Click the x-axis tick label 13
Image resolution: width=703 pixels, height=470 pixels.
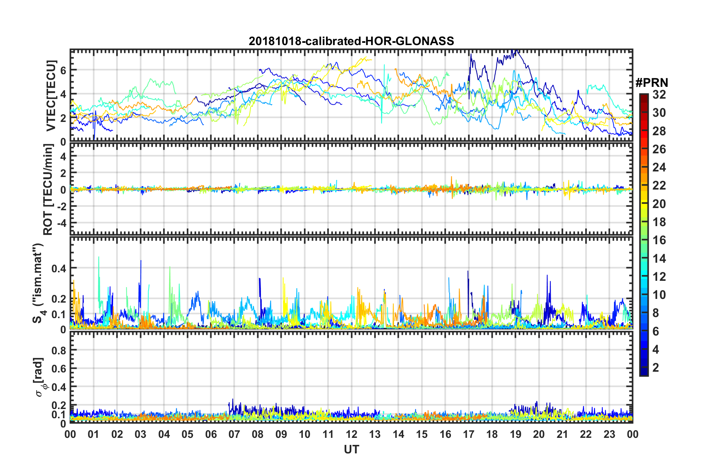(375, 434)
